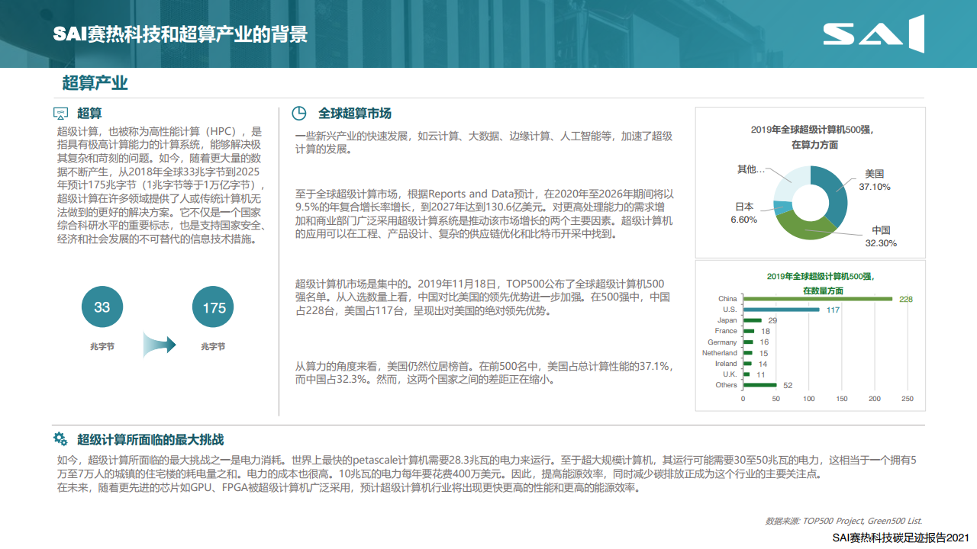
Task: Click the circle labeled 33
Action: point(102,308)
